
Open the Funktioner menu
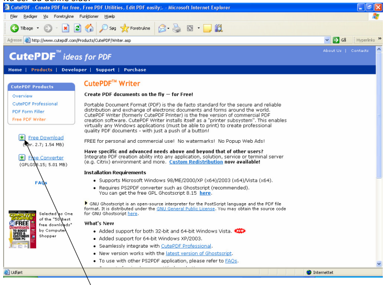[x=89, y=16]
